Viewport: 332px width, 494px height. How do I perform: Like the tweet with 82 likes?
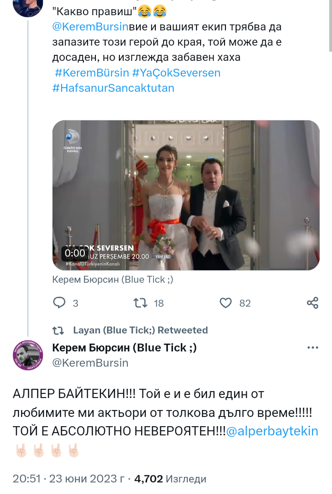[x=226, y=303]
